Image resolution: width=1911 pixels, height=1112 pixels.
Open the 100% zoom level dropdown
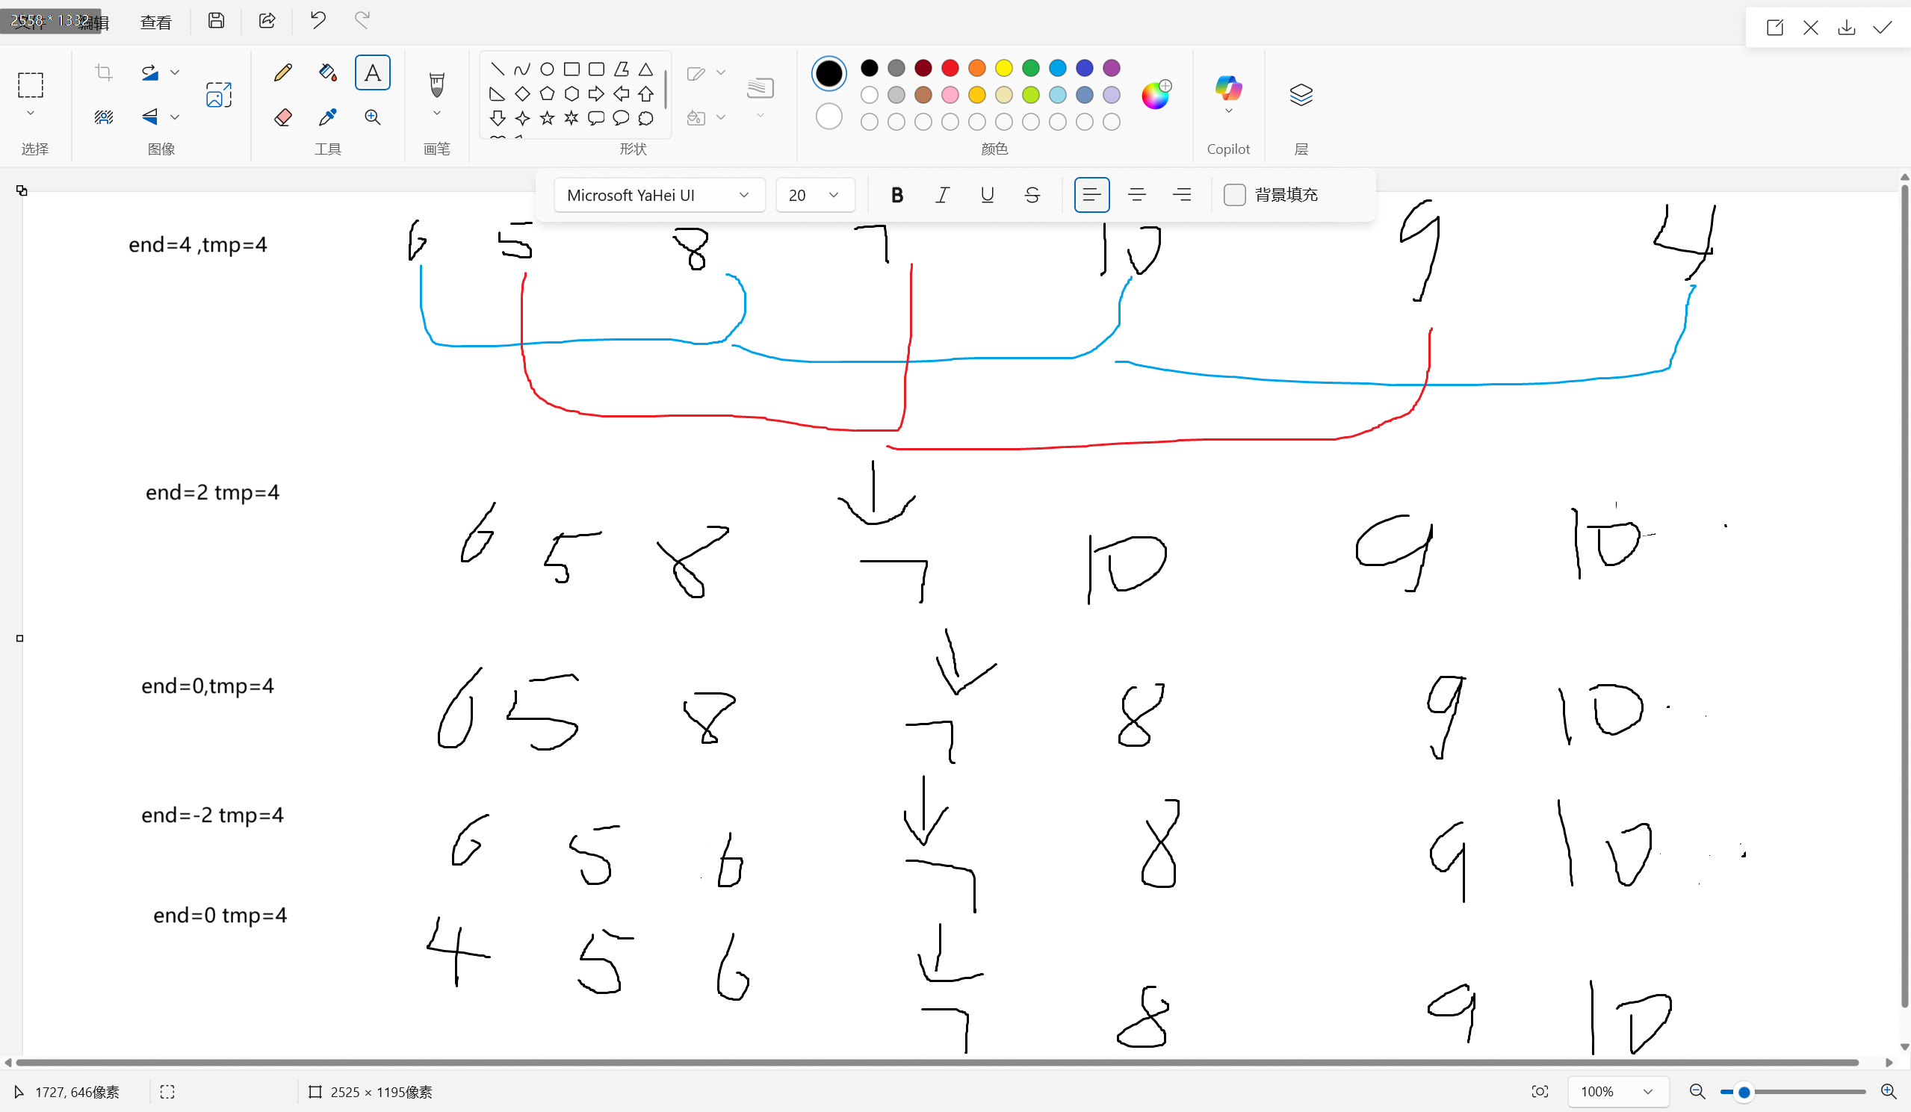(1617, 1092)
